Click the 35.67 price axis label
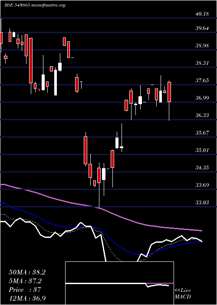Image resolution: width=217 pixels, height=305 pixels. pos(202,133)
